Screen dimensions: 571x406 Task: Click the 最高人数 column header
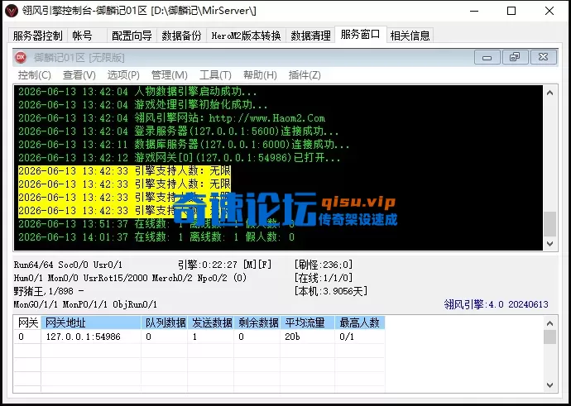pyautogui.click(x=360, y=322)
